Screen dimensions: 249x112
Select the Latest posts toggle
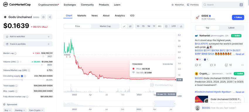pyautogui.click(x=231, y=28)
